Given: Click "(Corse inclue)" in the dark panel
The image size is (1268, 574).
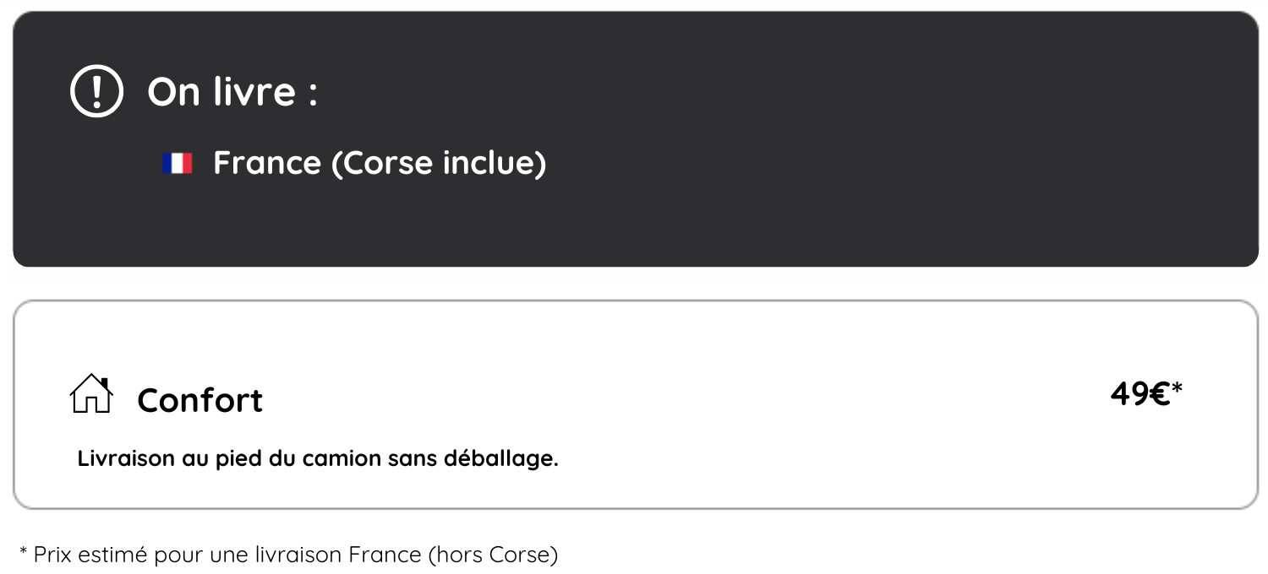Looking at the screenshot, I should pyautogui.click(x=438, y=163).
